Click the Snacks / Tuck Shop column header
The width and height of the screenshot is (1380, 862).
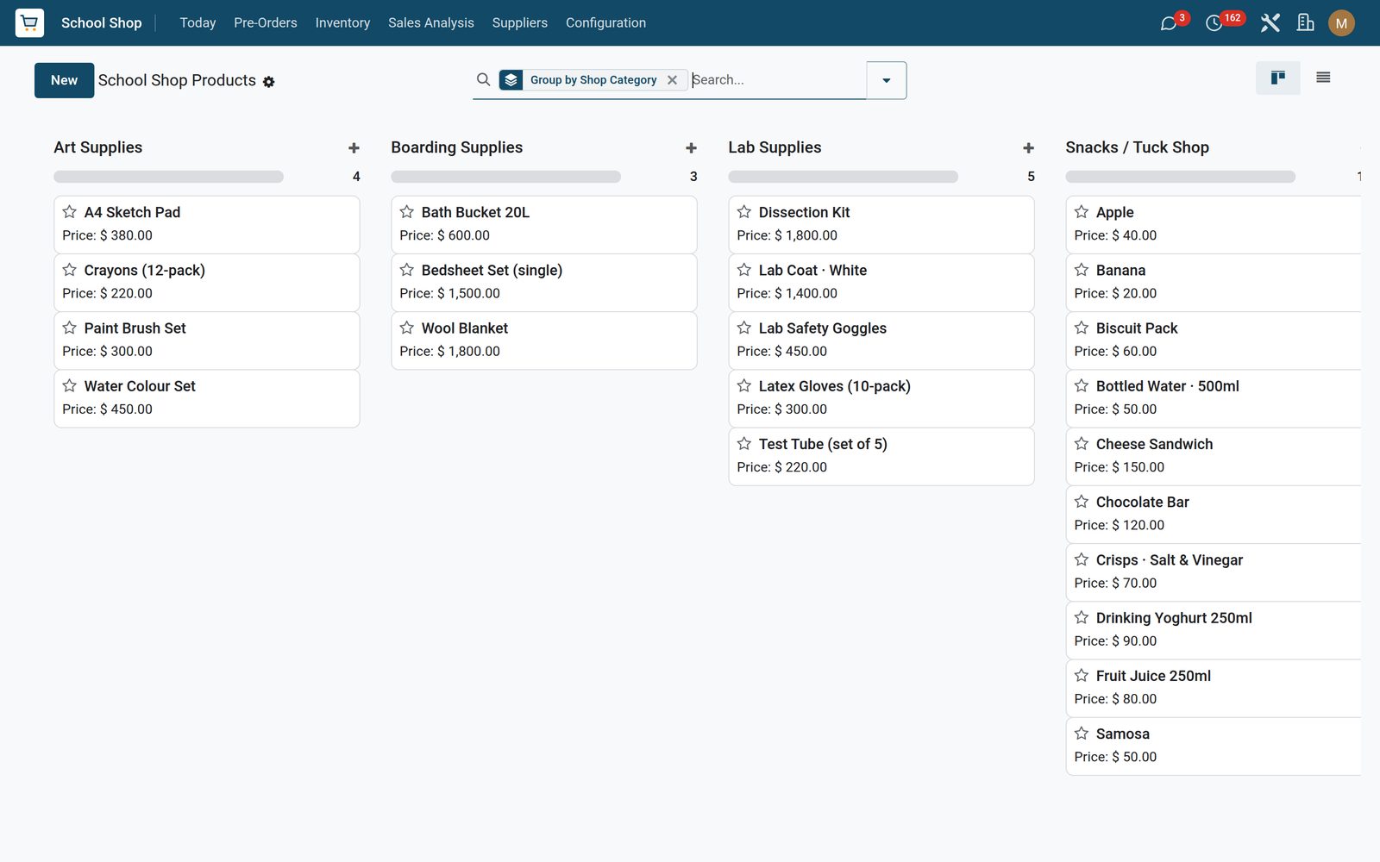[1137, 147]
